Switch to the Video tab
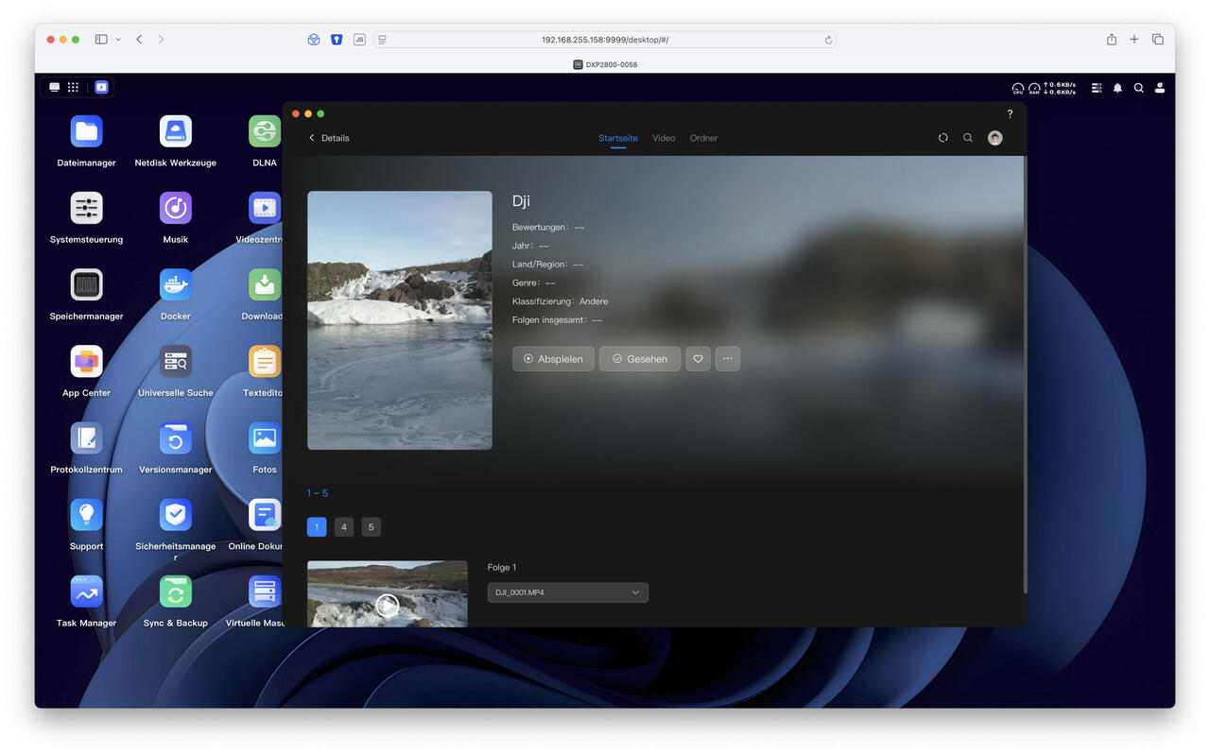Screen dimensions: 1210x754 click(664, 138)
